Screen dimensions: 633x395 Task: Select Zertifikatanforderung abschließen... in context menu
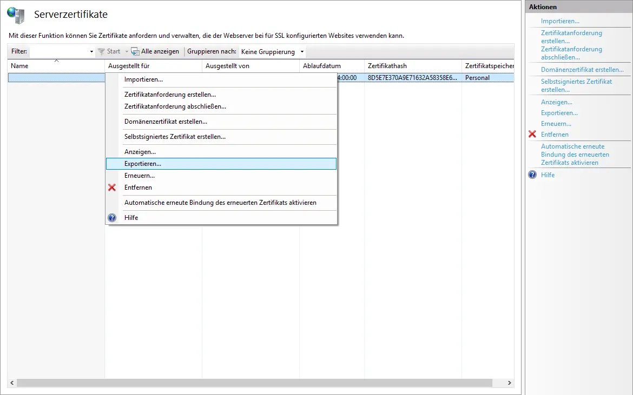point(221,106)
